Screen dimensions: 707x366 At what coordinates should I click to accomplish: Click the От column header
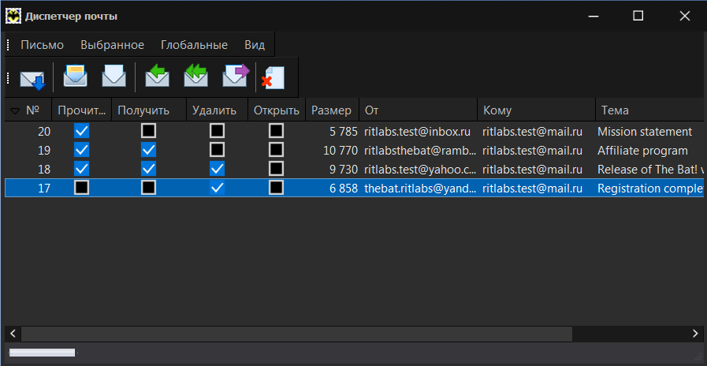tap(418, 110)
